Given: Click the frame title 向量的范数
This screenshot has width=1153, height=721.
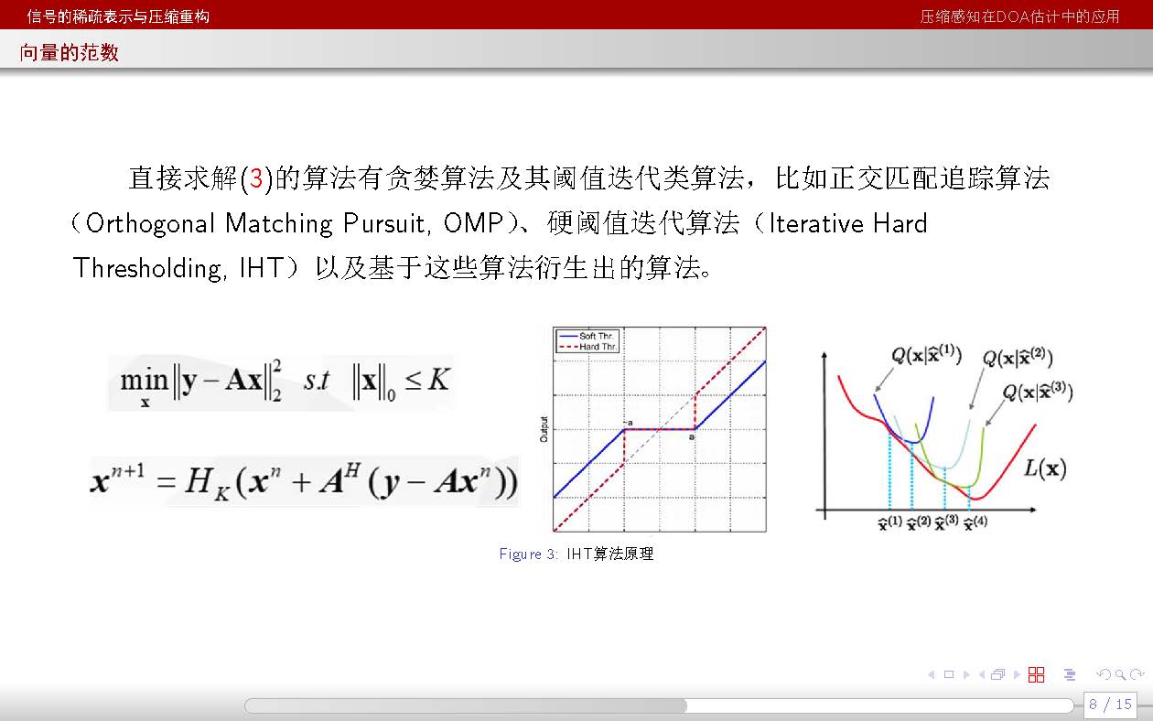Looking at the screenshot, I should tap(70, 53).
